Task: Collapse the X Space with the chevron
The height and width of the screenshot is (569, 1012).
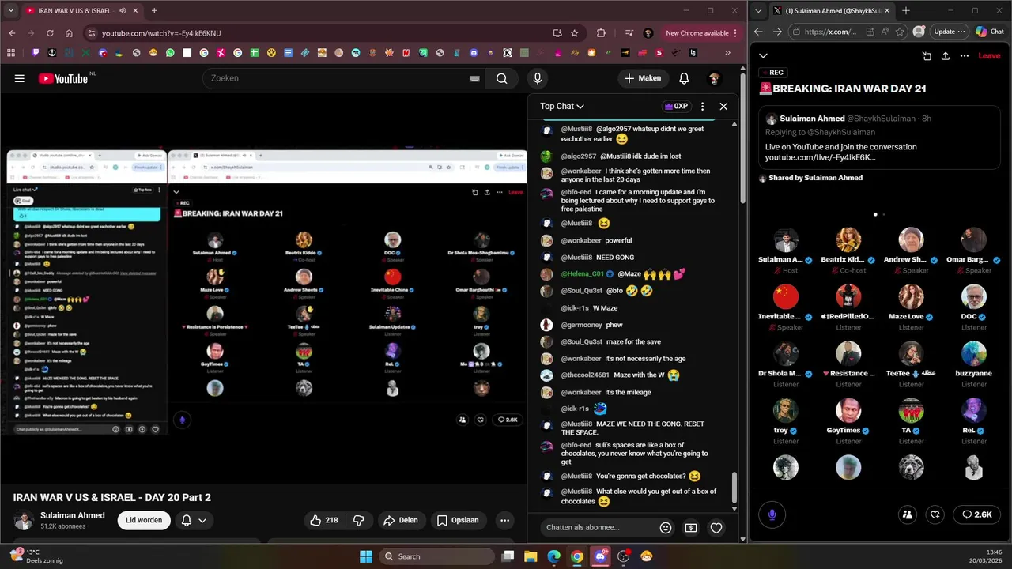Action: click(763, 55)
